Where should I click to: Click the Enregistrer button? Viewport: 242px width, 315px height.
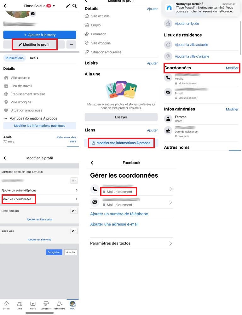(54, 252)
